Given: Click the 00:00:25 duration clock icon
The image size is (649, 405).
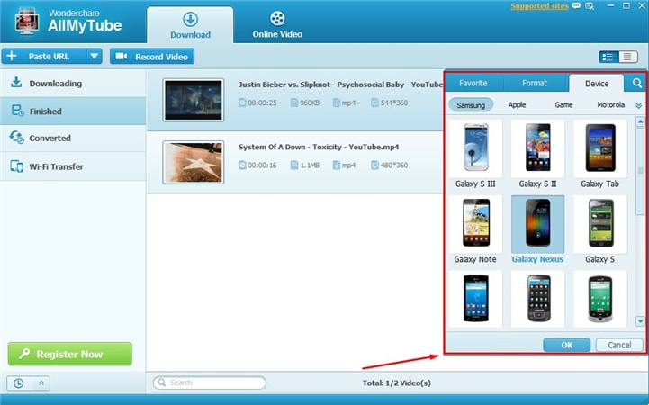Looking at the screenshot, I should click(x=242, y=103).
